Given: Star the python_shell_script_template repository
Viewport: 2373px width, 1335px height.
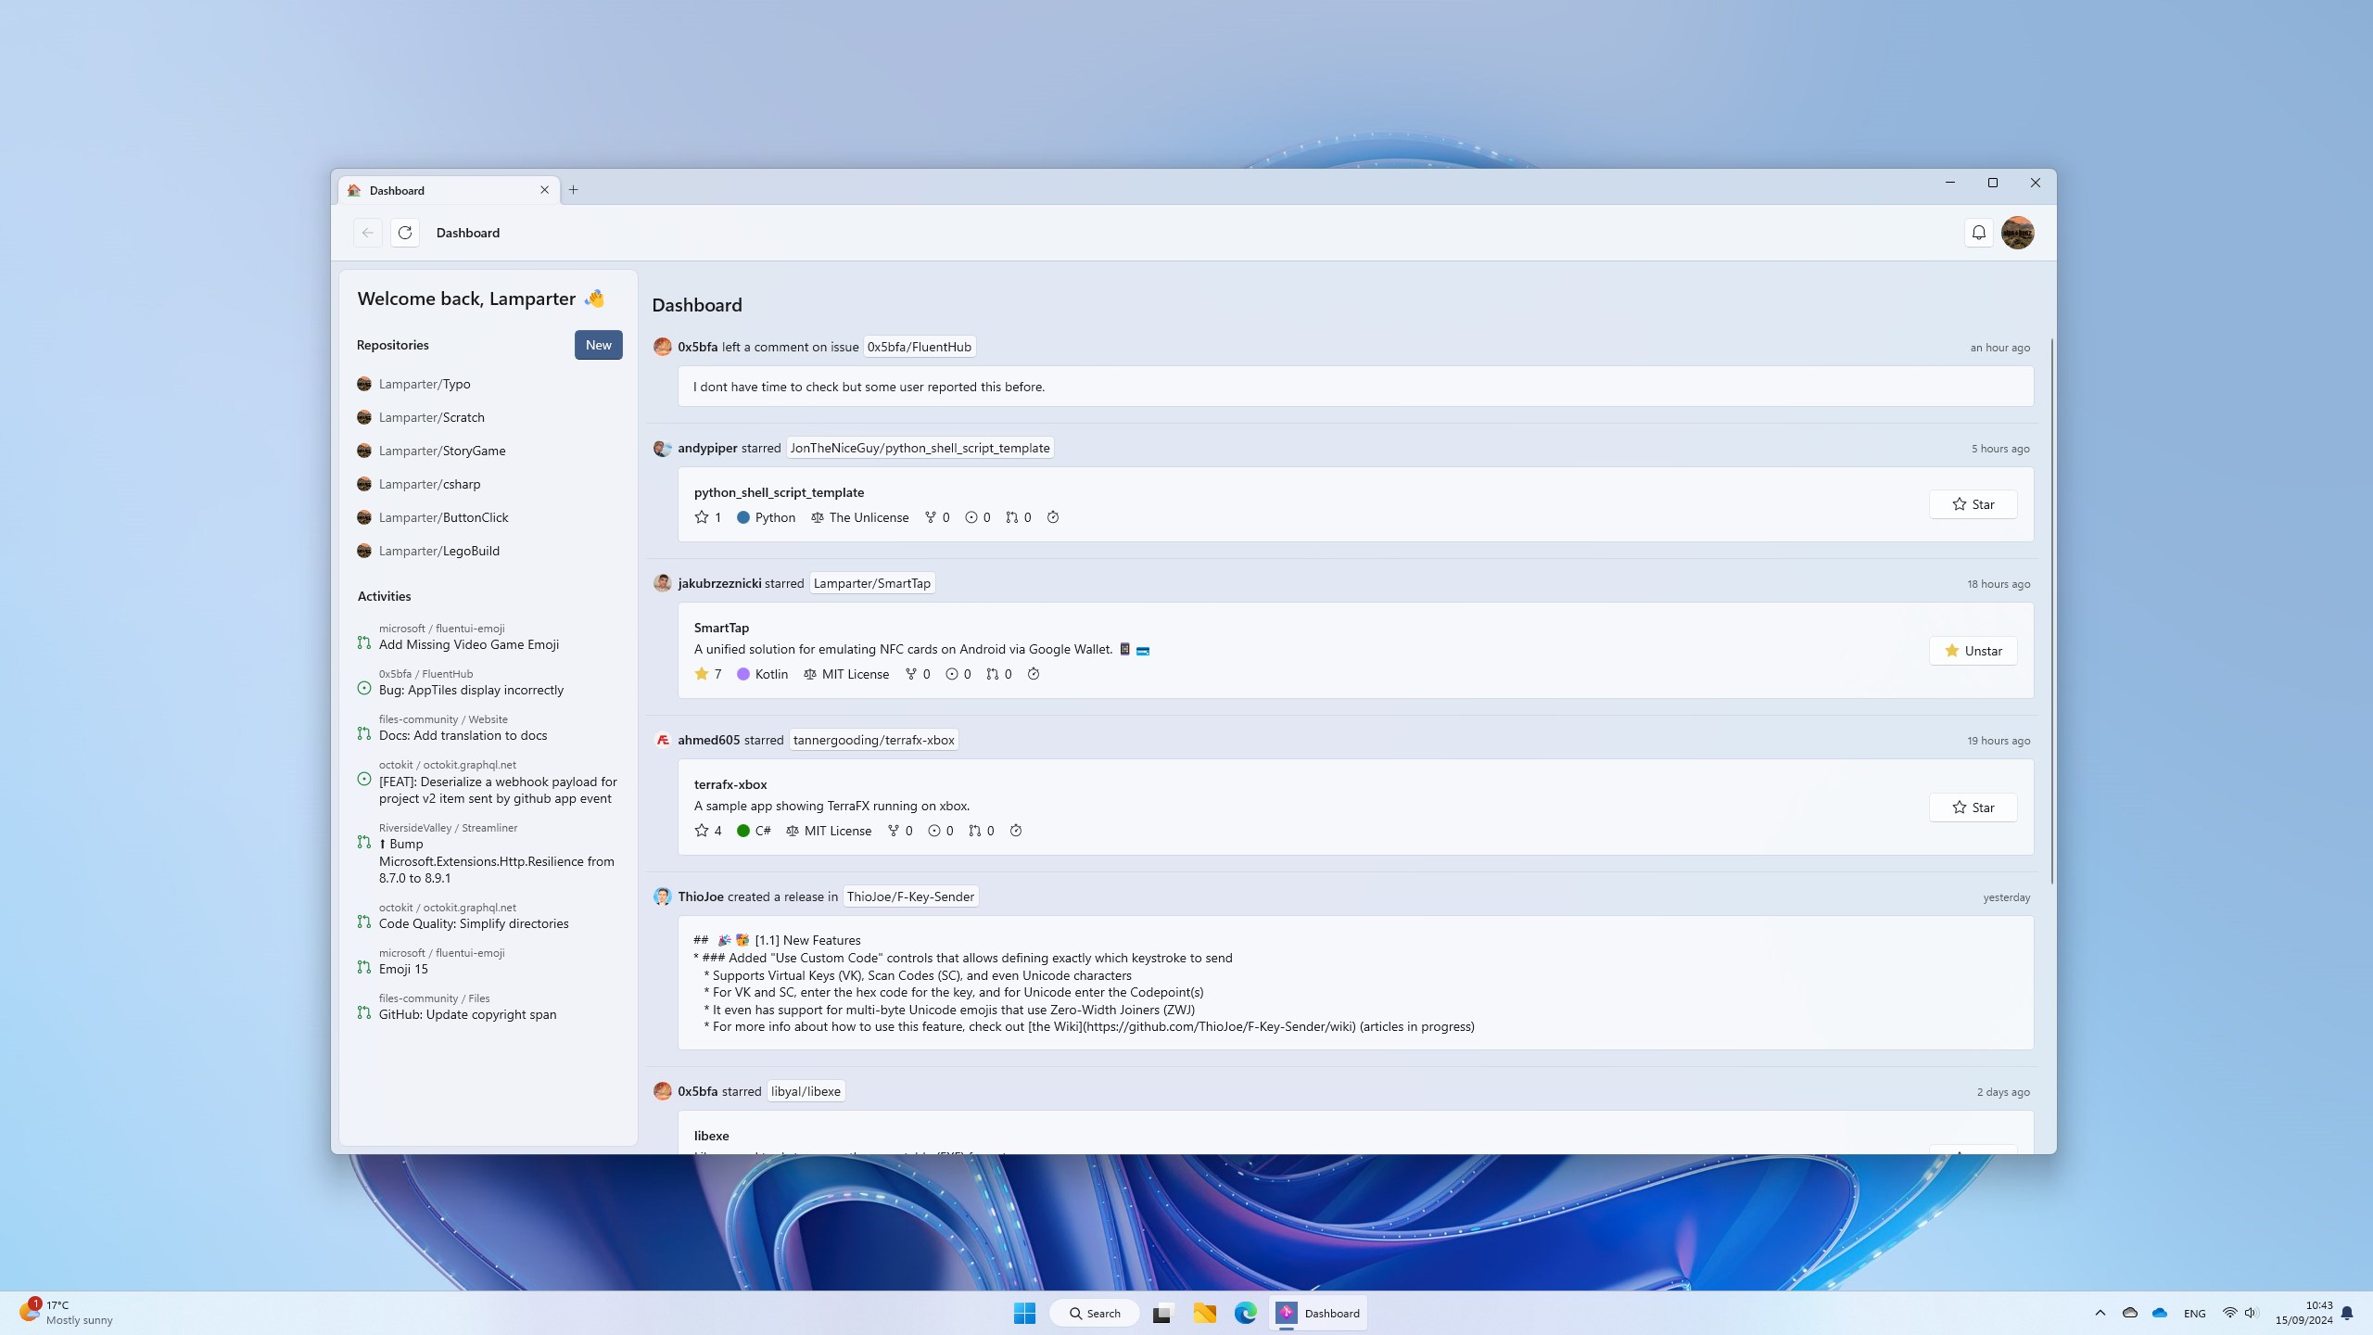Looking at the screenshot, I should 1973,504.
